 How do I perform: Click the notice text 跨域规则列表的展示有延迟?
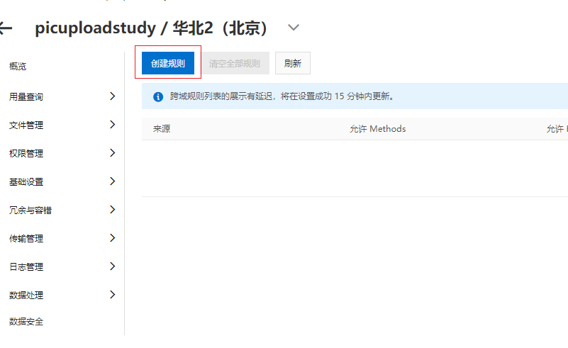pos(221,96)
